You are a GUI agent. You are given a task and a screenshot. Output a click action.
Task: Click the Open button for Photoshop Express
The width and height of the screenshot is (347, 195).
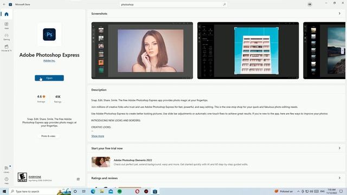(x=49, y=78)
